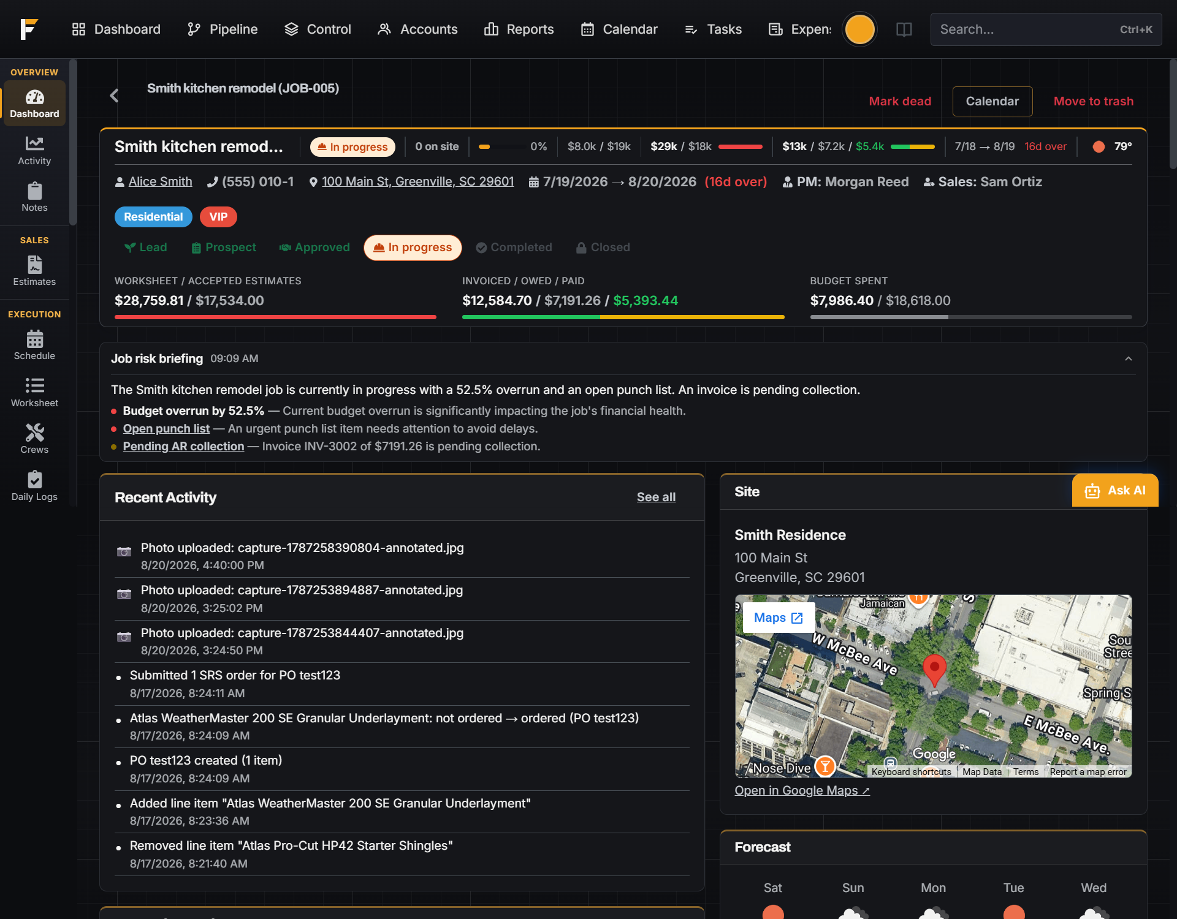Open Reports in the top navigation
The image size is (1177, 919).
tap(519, 29)
